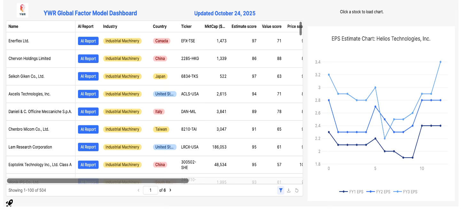461x209 pixels.
Task: Sort by Ticker column header
Action: point(186,27)
